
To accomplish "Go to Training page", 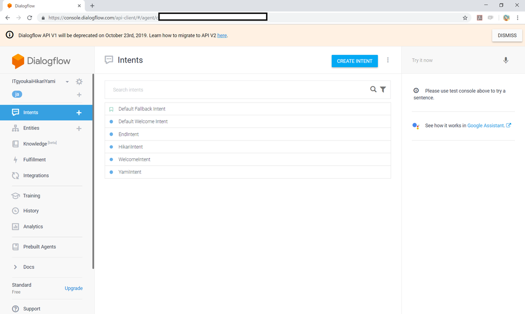I will (x=31, y=196).
